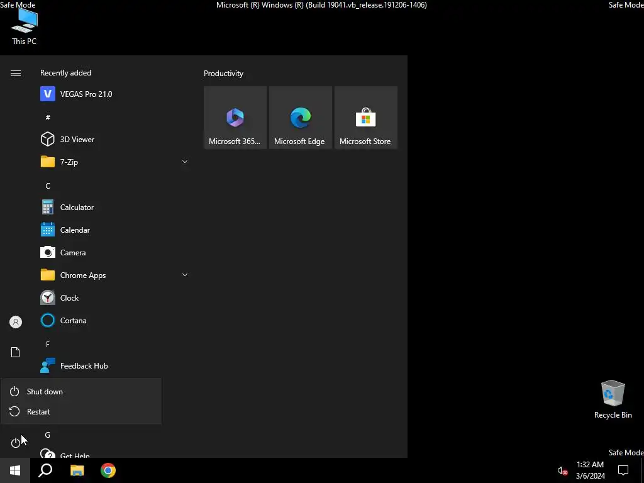644x483 pixels.
Task: Launch the Camera app
Action: (x=114, y=253)
